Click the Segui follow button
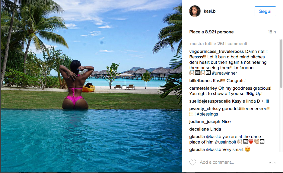 point(265,11)
